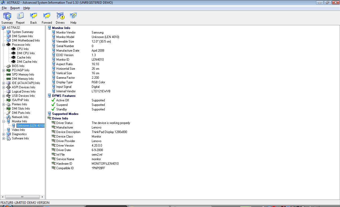Select Network Info in tree
The image size is (340, 207).
point(20,117)
